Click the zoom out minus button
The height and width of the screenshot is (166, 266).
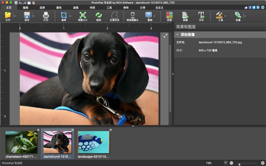(231, 163)
